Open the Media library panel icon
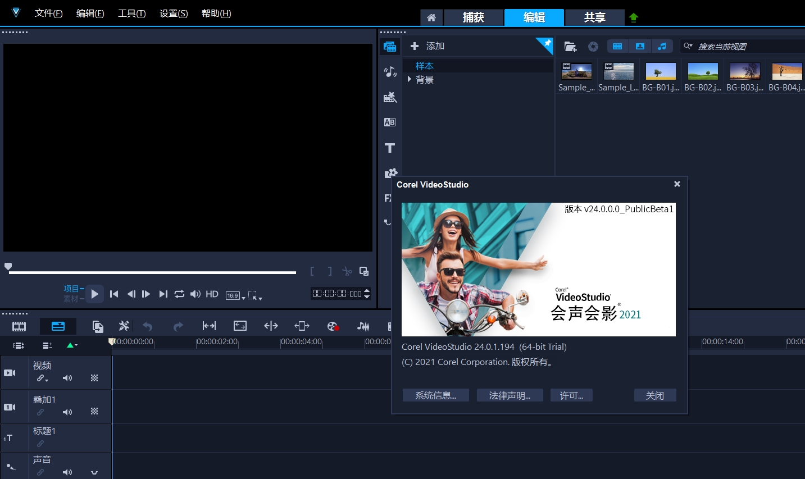Screen dimensions: 805x479 coord(390,46)
